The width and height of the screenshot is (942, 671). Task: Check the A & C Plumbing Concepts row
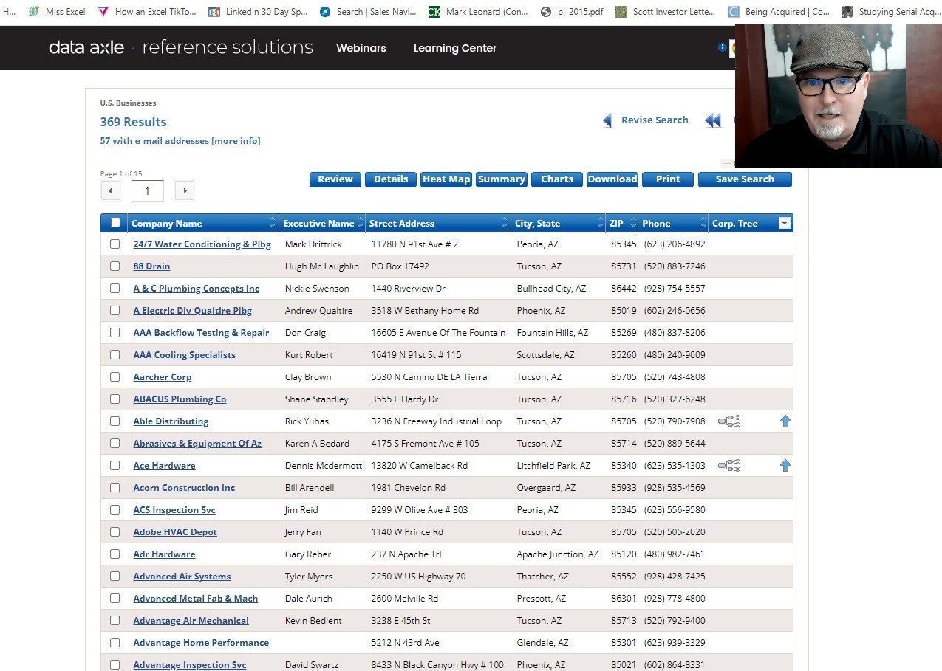pos(115,289)
